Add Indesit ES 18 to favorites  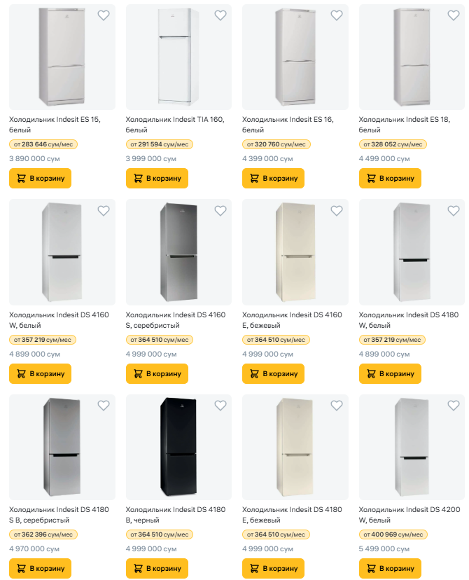point(453,15)
